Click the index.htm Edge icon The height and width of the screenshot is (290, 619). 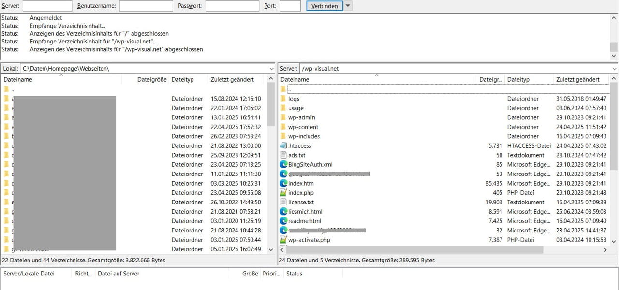tap(283, 183)
